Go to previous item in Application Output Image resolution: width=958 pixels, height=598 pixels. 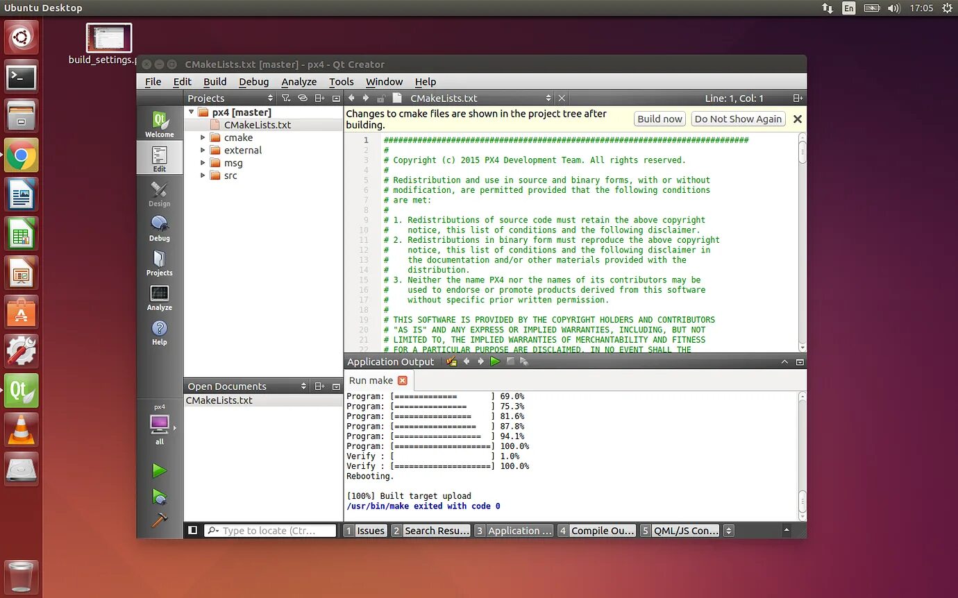point(467,361)
